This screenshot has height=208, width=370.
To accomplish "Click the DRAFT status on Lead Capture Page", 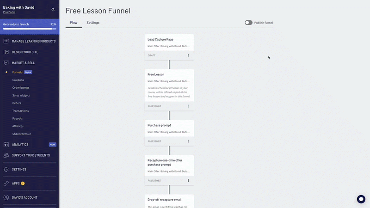I will pyautogui.click(x=152, y=55).
